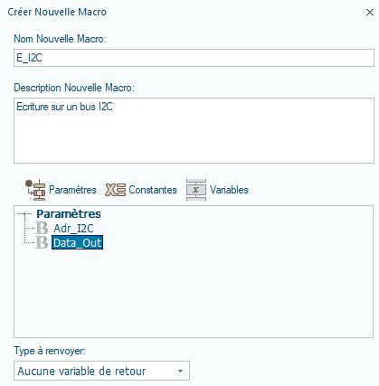This screenshot has width=379, height=386.
Task: Close the Créer Nouvelle Macro dialog
Action: click(x=370, y=12)
